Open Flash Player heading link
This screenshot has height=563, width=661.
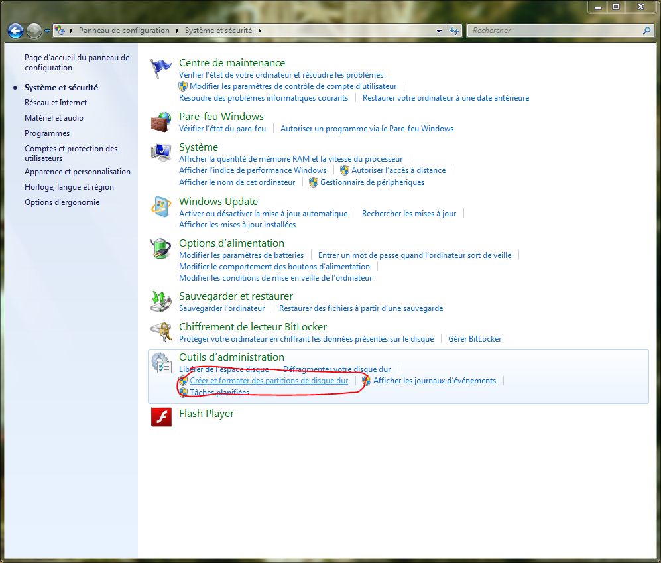point(206,414)
